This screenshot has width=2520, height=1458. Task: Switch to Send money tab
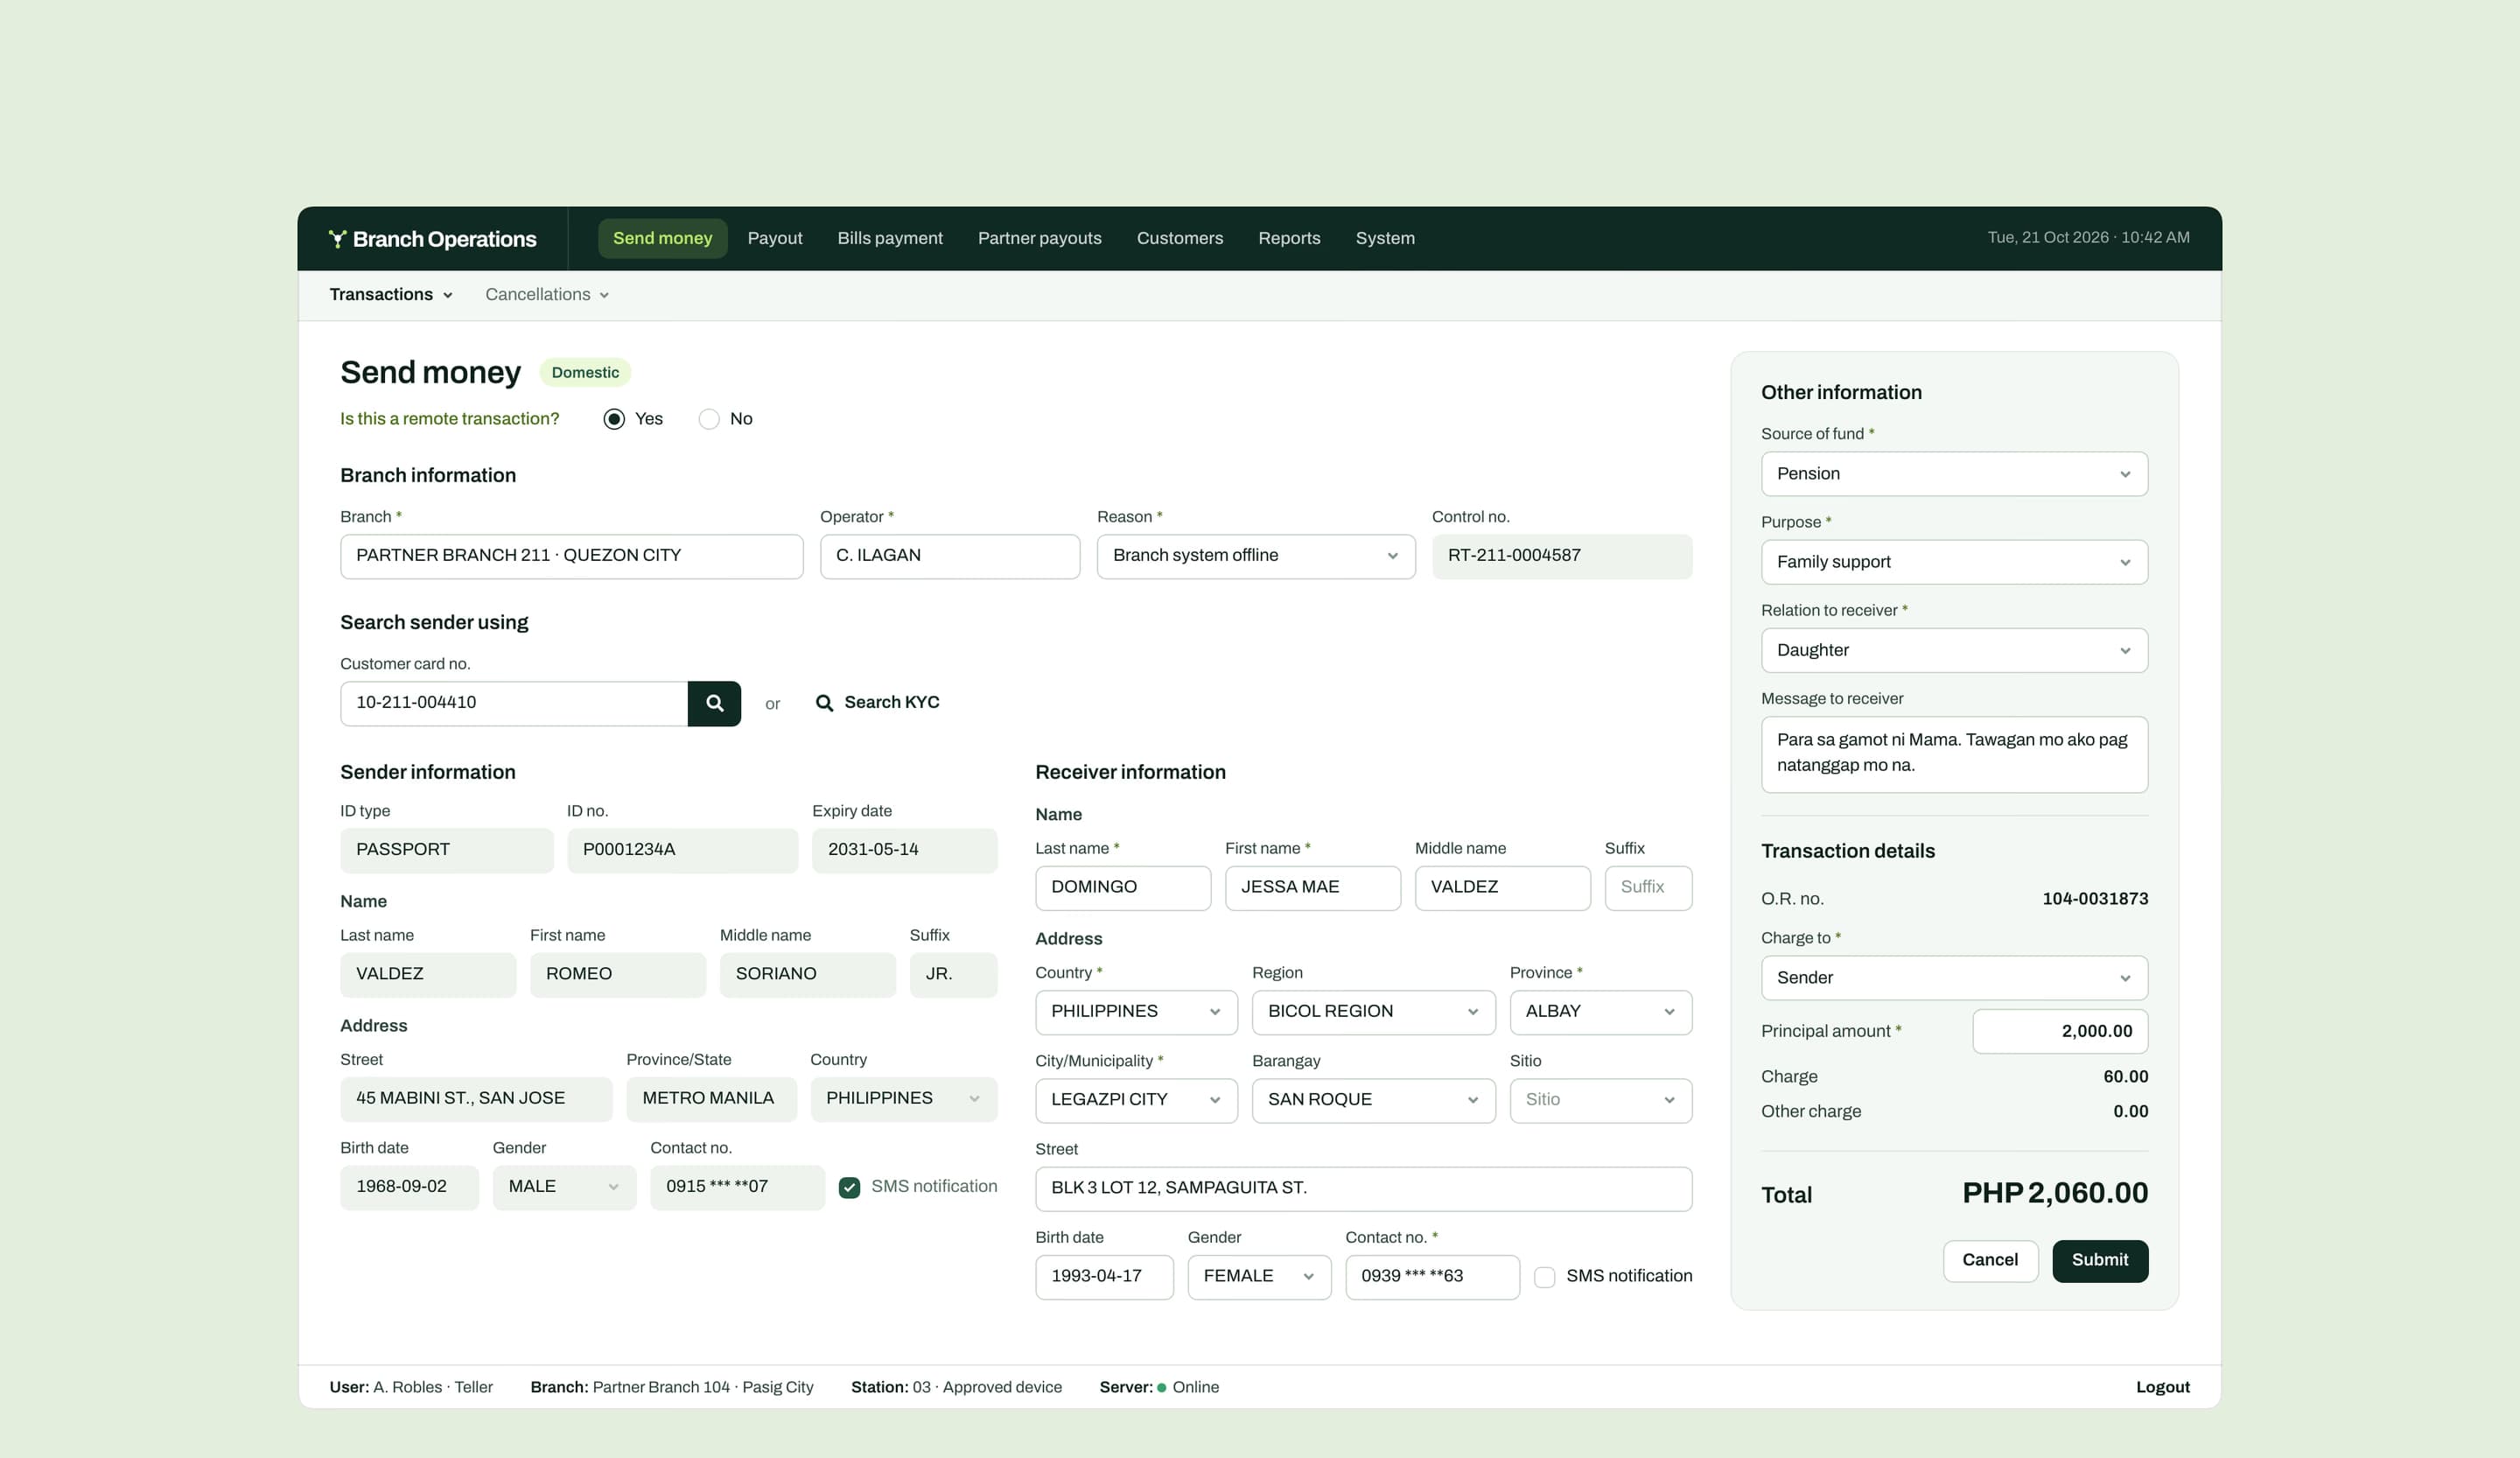pyautogui.click(x=662, y=239)
